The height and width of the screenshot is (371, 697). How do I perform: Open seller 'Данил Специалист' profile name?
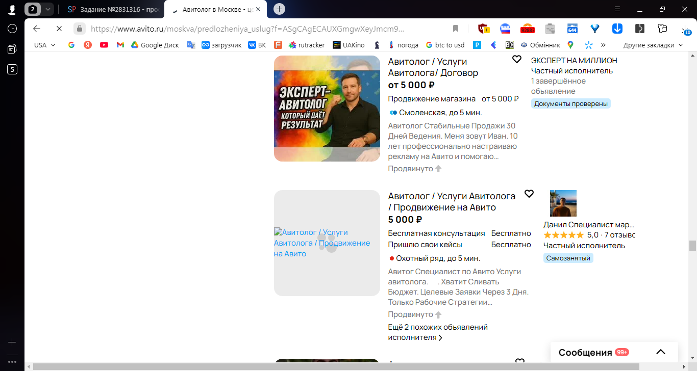click(589, 225)
